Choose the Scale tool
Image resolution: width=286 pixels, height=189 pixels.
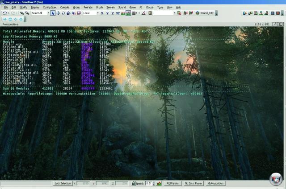click(68, 13)
